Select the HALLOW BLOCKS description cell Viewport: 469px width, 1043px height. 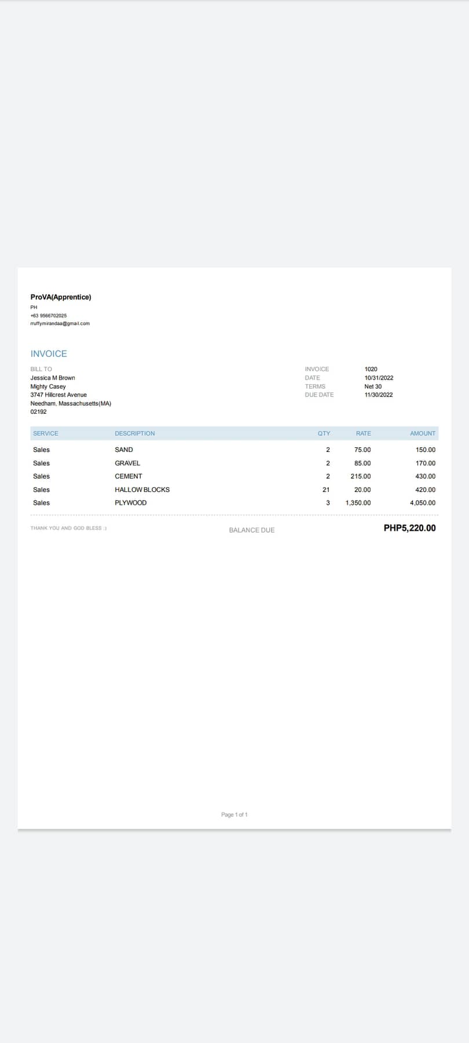(142, 490)
